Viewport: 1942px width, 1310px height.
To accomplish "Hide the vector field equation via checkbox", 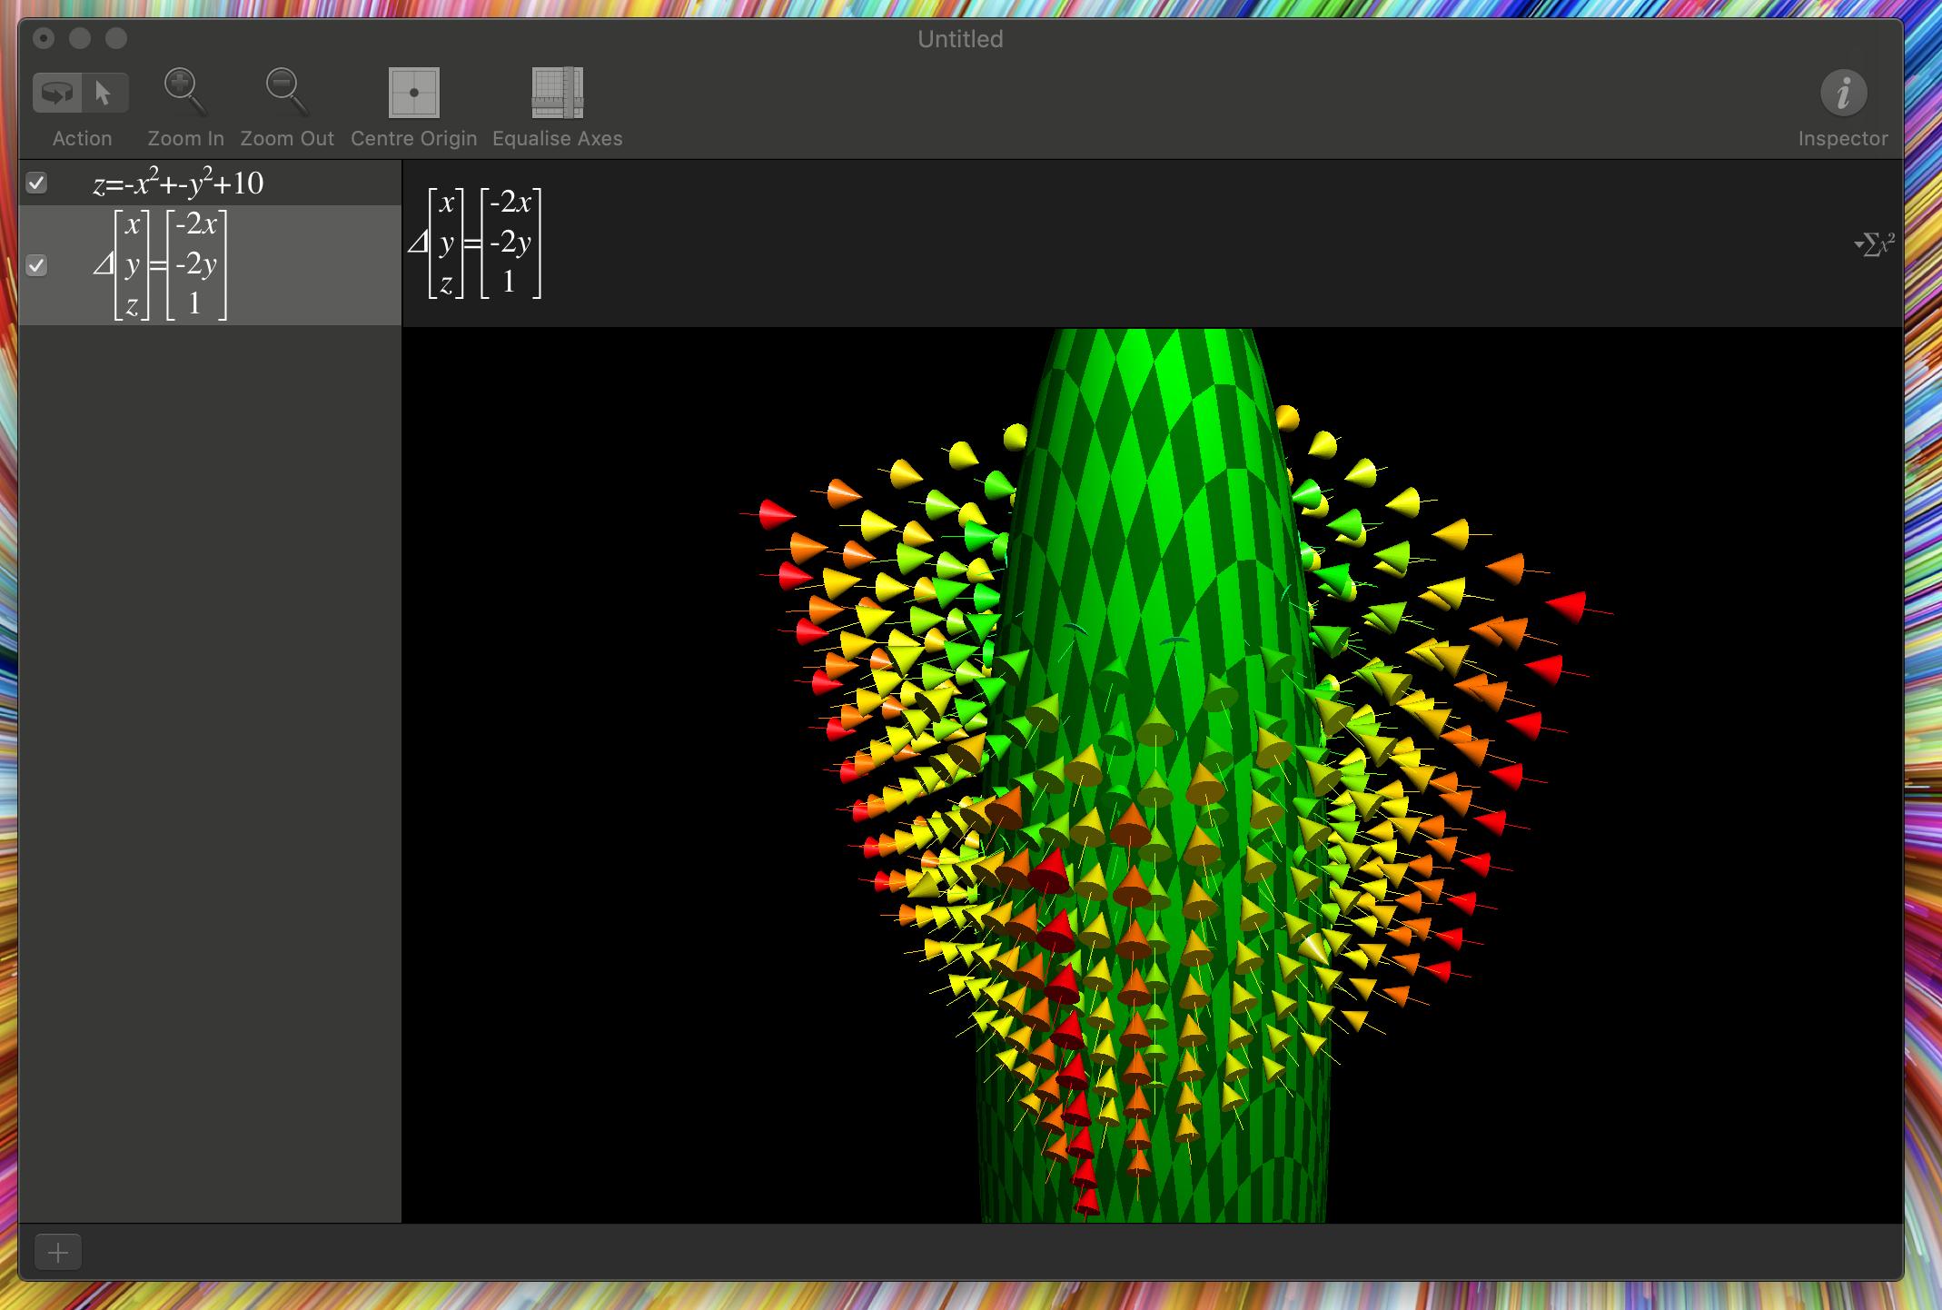I will tap(36, 265).
